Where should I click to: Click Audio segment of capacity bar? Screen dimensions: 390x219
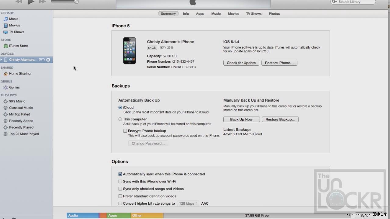[x=83, y=215]
